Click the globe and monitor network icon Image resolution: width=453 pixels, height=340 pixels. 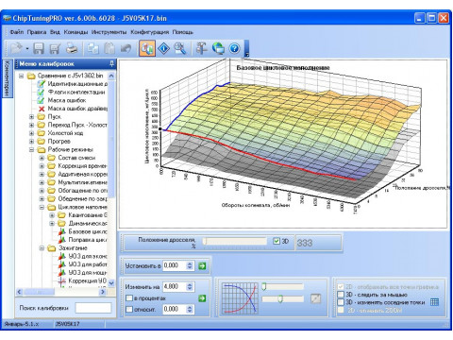(218, 48)
